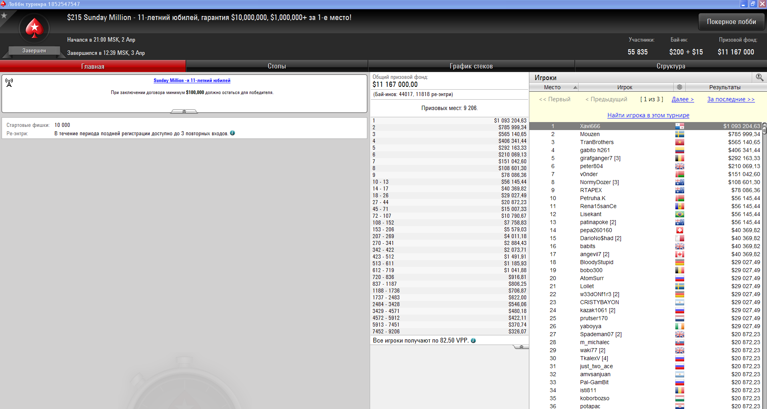
Task: Click the favorite star icon in header
Action: tap(4, 16)
